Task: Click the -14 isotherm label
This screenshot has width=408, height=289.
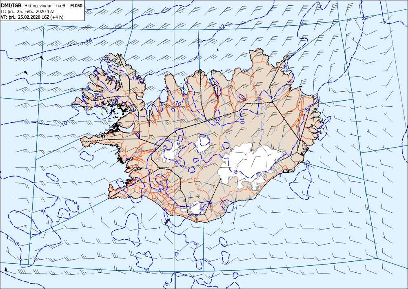Action: (x=88, y=40)
